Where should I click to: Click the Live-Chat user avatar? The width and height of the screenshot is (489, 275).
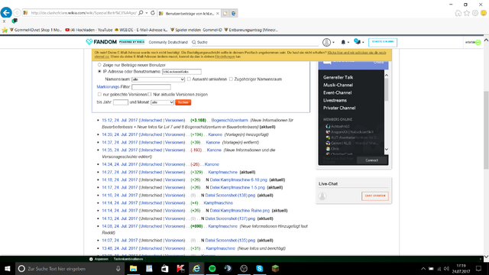(x=322, y=196)
